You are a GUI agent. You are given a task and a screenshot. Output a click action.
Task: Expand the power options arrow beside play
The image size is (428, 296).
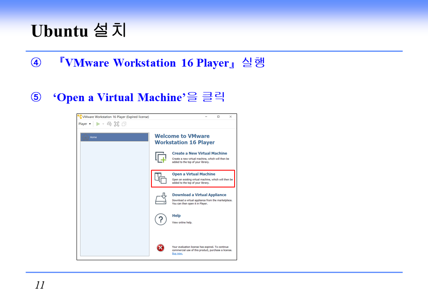coord(103,124)
